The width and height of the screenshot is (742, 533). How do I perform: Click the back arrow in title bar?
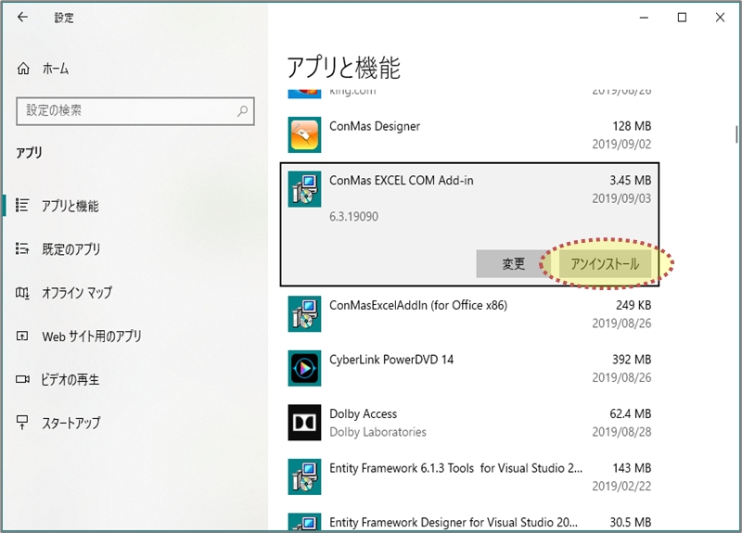[x=23, y=18]
